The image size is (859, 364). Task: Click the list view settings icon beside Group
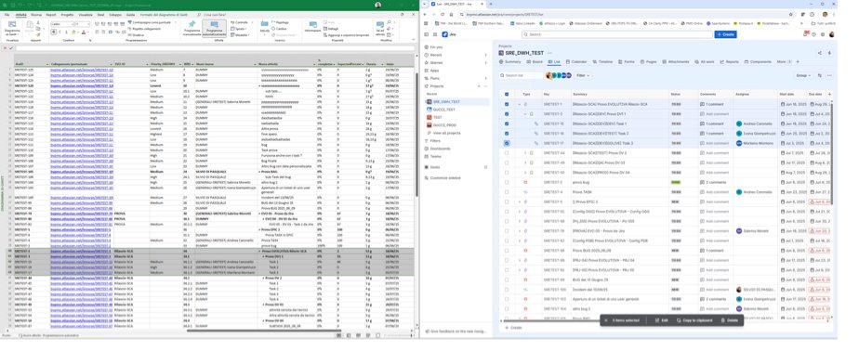[820, 75]
